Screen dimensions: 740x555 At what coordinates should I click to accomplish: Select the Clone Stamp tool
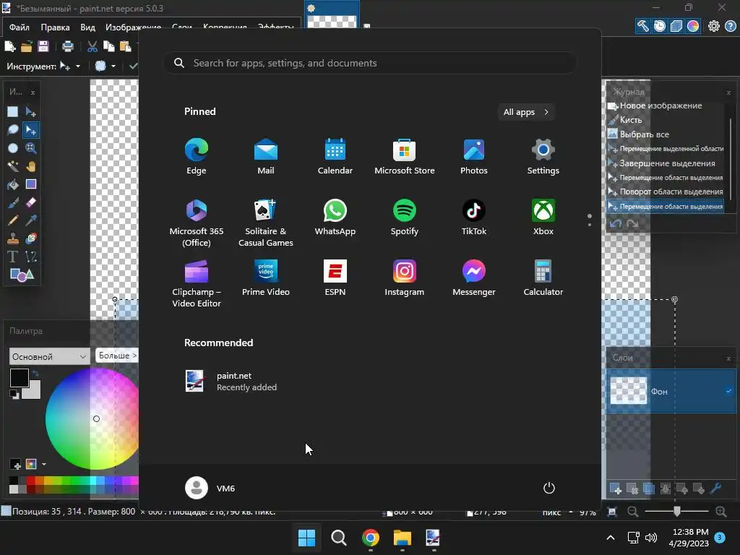point(13,238)
